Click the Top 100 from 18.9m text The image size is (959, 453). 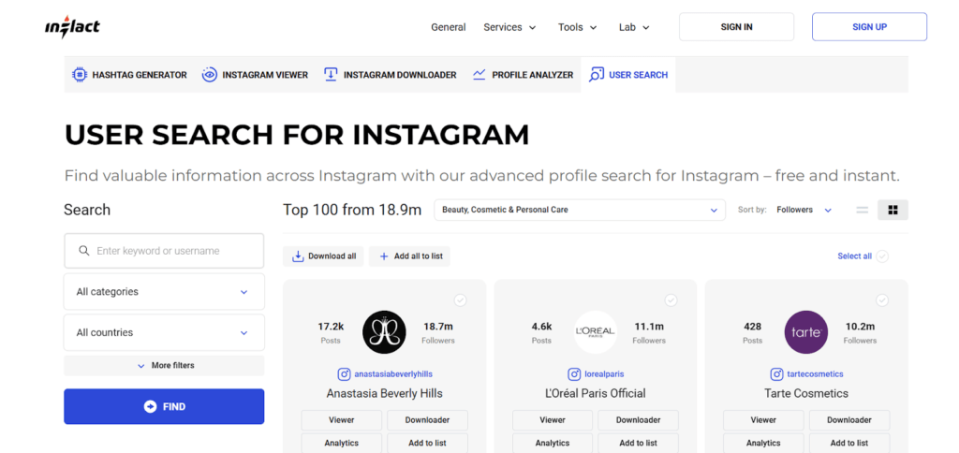[x=352, y=210]
